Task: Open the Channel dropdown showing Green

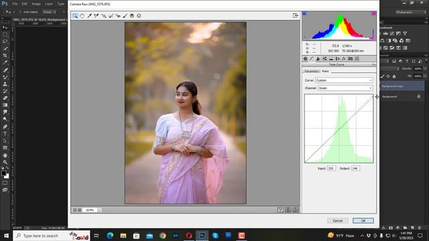Action: (x=345, y=88)
